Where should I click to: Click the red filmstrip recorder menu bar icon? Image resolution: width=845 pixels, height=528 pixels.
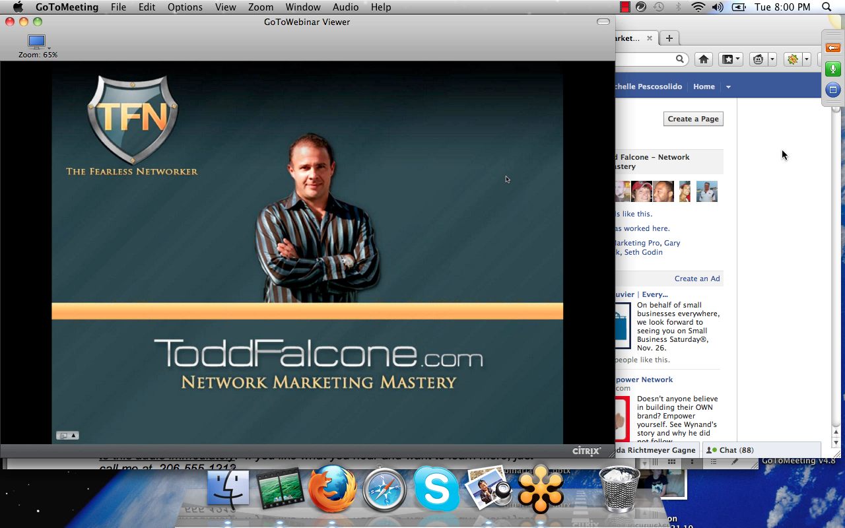point(625,7)
